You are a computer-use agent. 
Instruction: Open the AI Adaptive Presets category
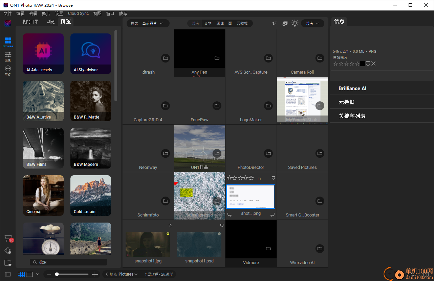click(43, 54)
